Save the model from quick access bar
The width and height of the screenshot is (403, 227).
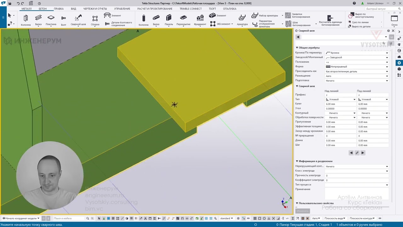(10, 3)
